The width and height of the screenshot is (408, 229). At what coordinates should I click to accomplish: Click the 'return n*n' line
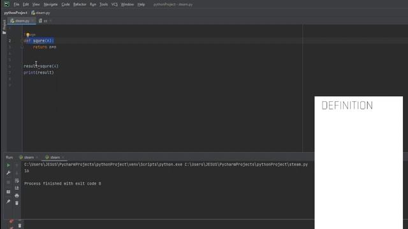45,47
